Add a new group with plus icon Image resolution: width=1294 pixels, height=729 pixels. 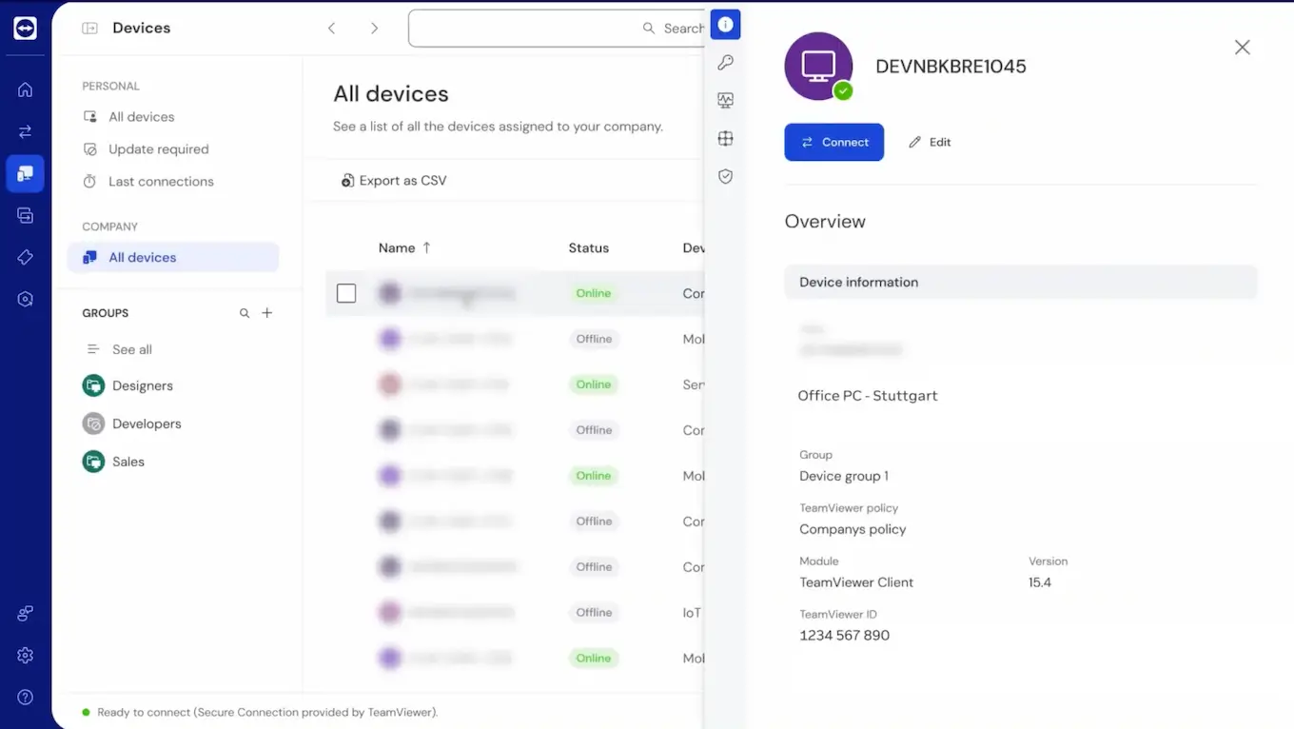coord(266,312)
